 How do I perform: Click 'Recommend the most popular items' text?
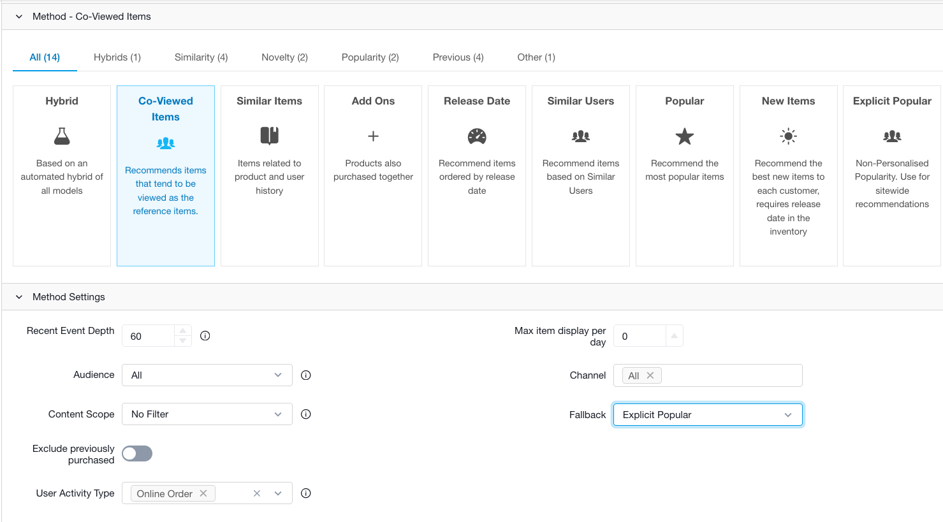click(x=685, y=170)
